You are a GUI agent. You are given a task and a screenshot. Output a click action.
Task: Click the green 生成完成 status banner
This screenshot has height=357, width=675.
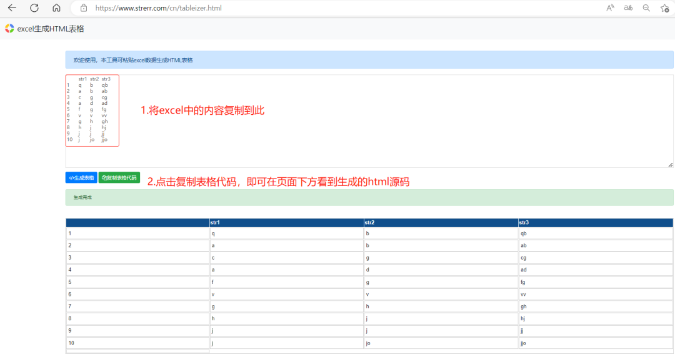point(369,197)
